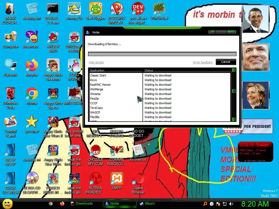The image size is (279, 209).
Task: Select the Dev C++ 'you all are too stupid' icon
Action: 138,13
